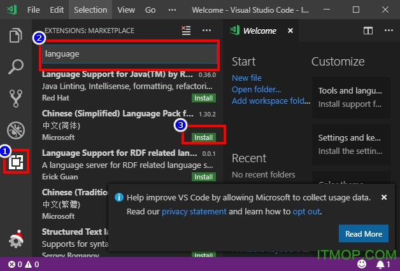Viewport: 400px width, 271px height.
Task: Open the Extensions view in activity bar
Action: pyautogui.click(x=16, y=162)
